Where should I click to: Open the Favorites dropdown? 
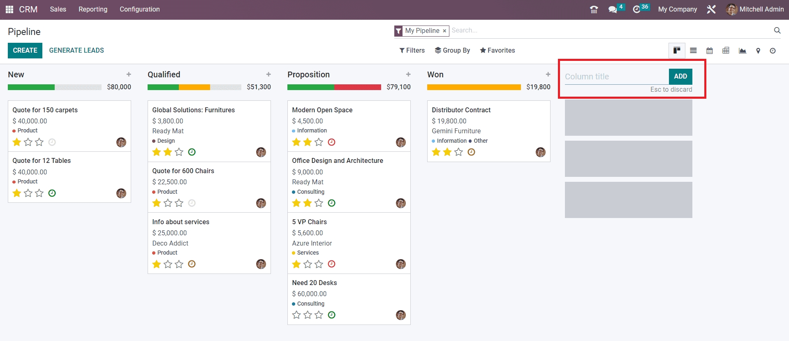(497, 50)
